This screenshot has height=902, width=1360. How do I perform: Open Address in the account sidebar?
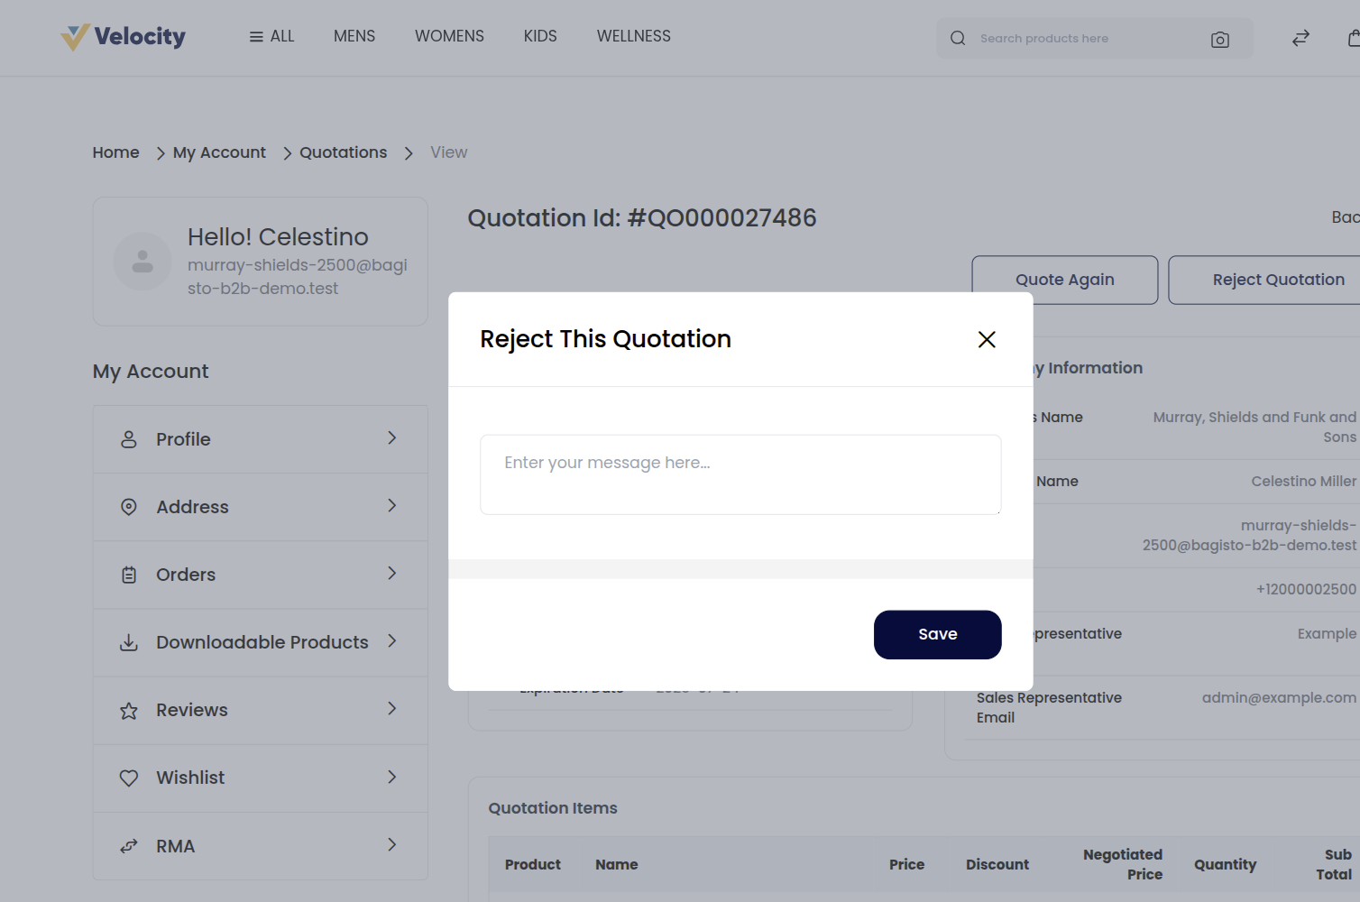261,507
